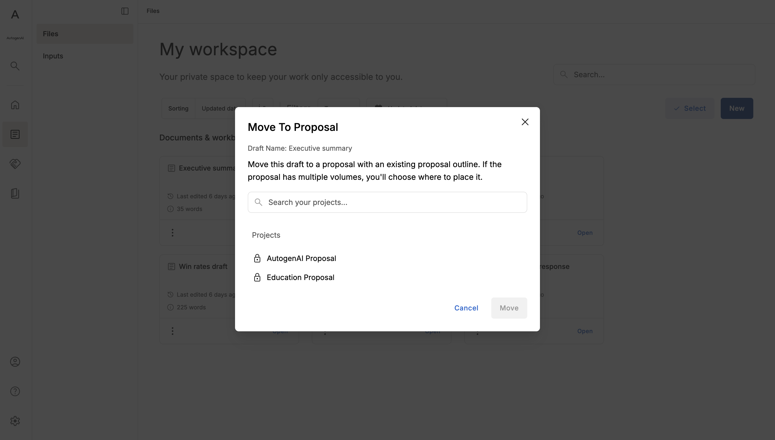
Task: Open the settings gear icon
Action: point(15,421)
